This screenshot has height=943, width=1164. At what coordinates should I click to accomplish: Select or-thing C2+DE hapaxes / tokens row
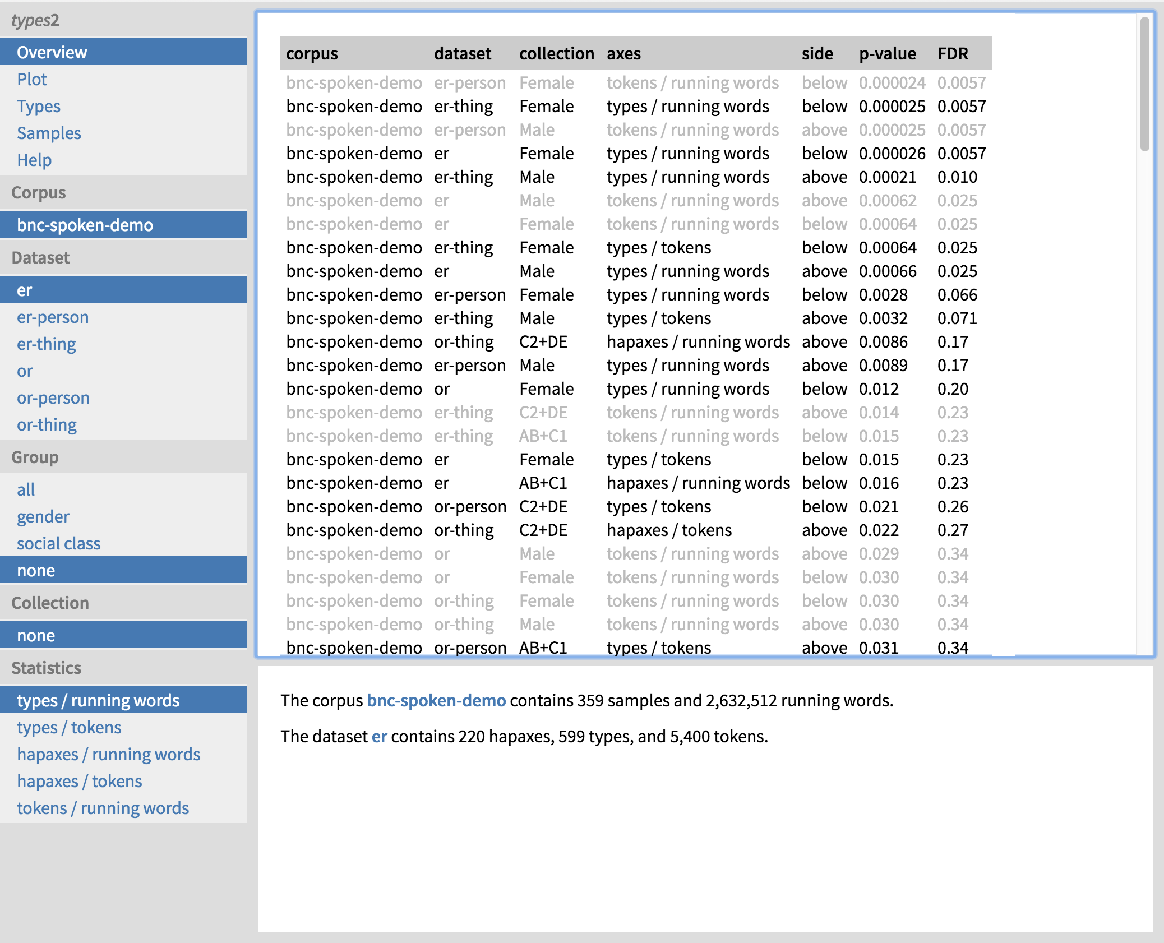pos(636,530)
